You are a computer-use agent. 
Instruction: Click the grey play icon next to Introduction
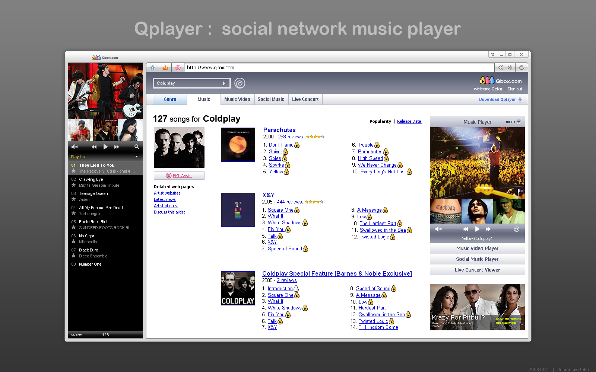(296, 289)
